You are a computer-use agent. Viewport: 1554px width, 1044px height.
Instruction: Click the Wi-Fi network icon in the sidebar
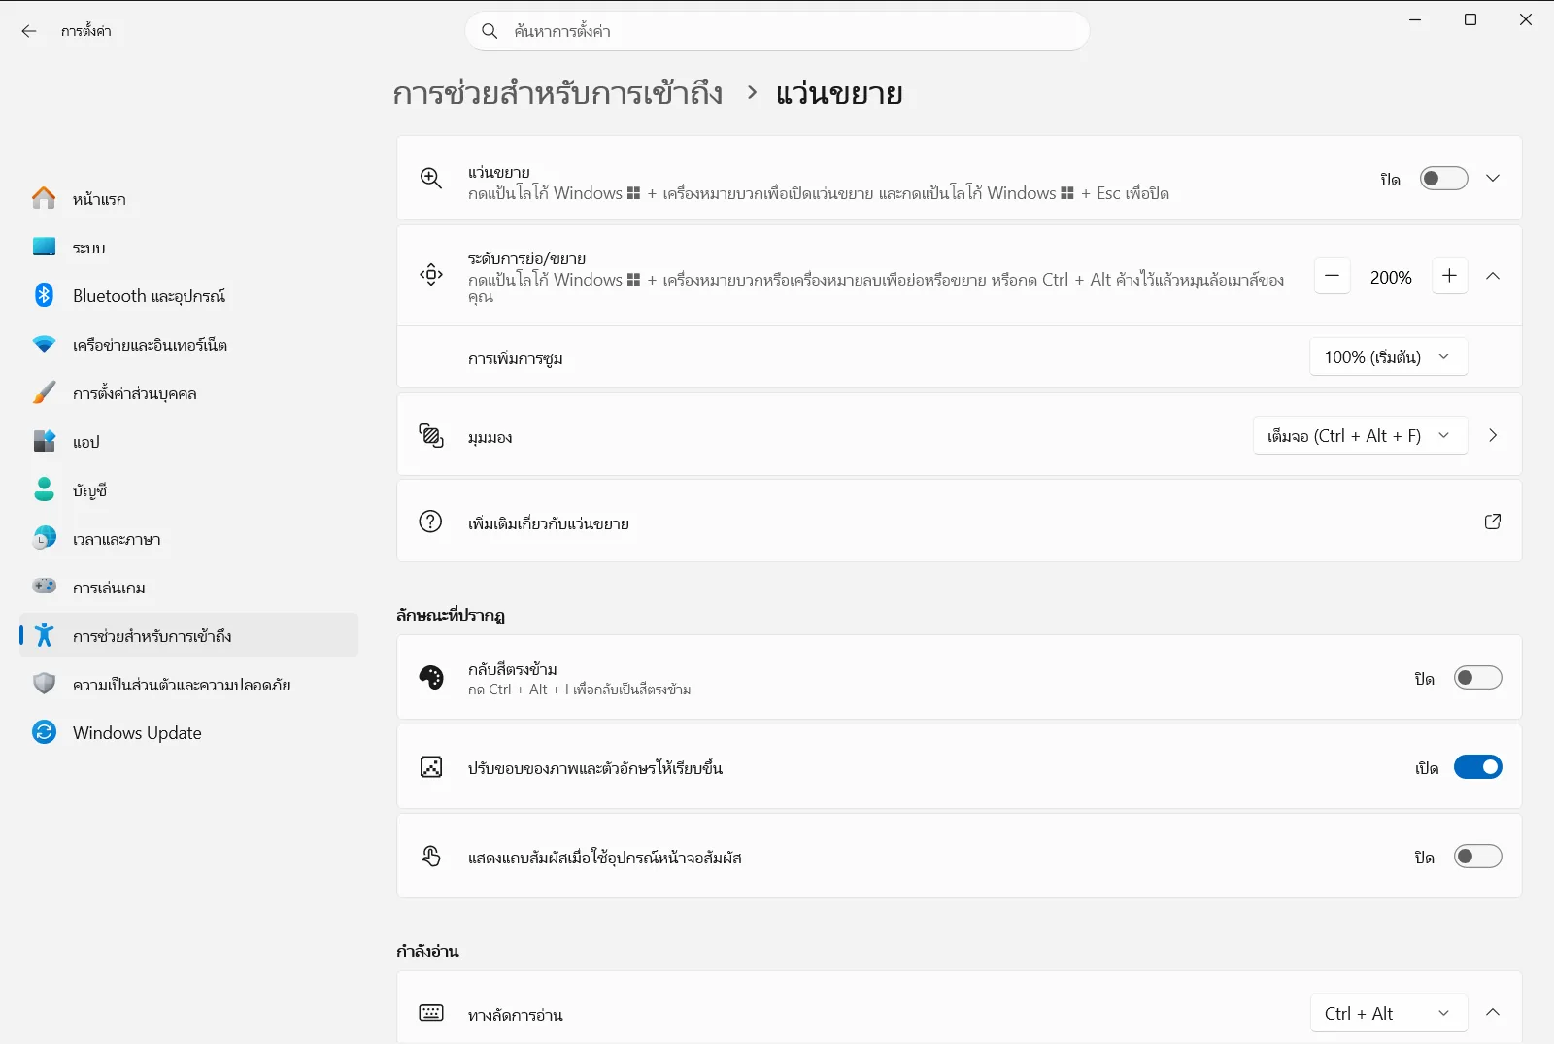coord(44,344)
